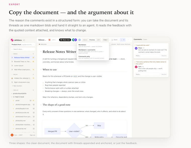
Task: Click the laptop icon beside Rajiv's local
Action: point(14,97)
